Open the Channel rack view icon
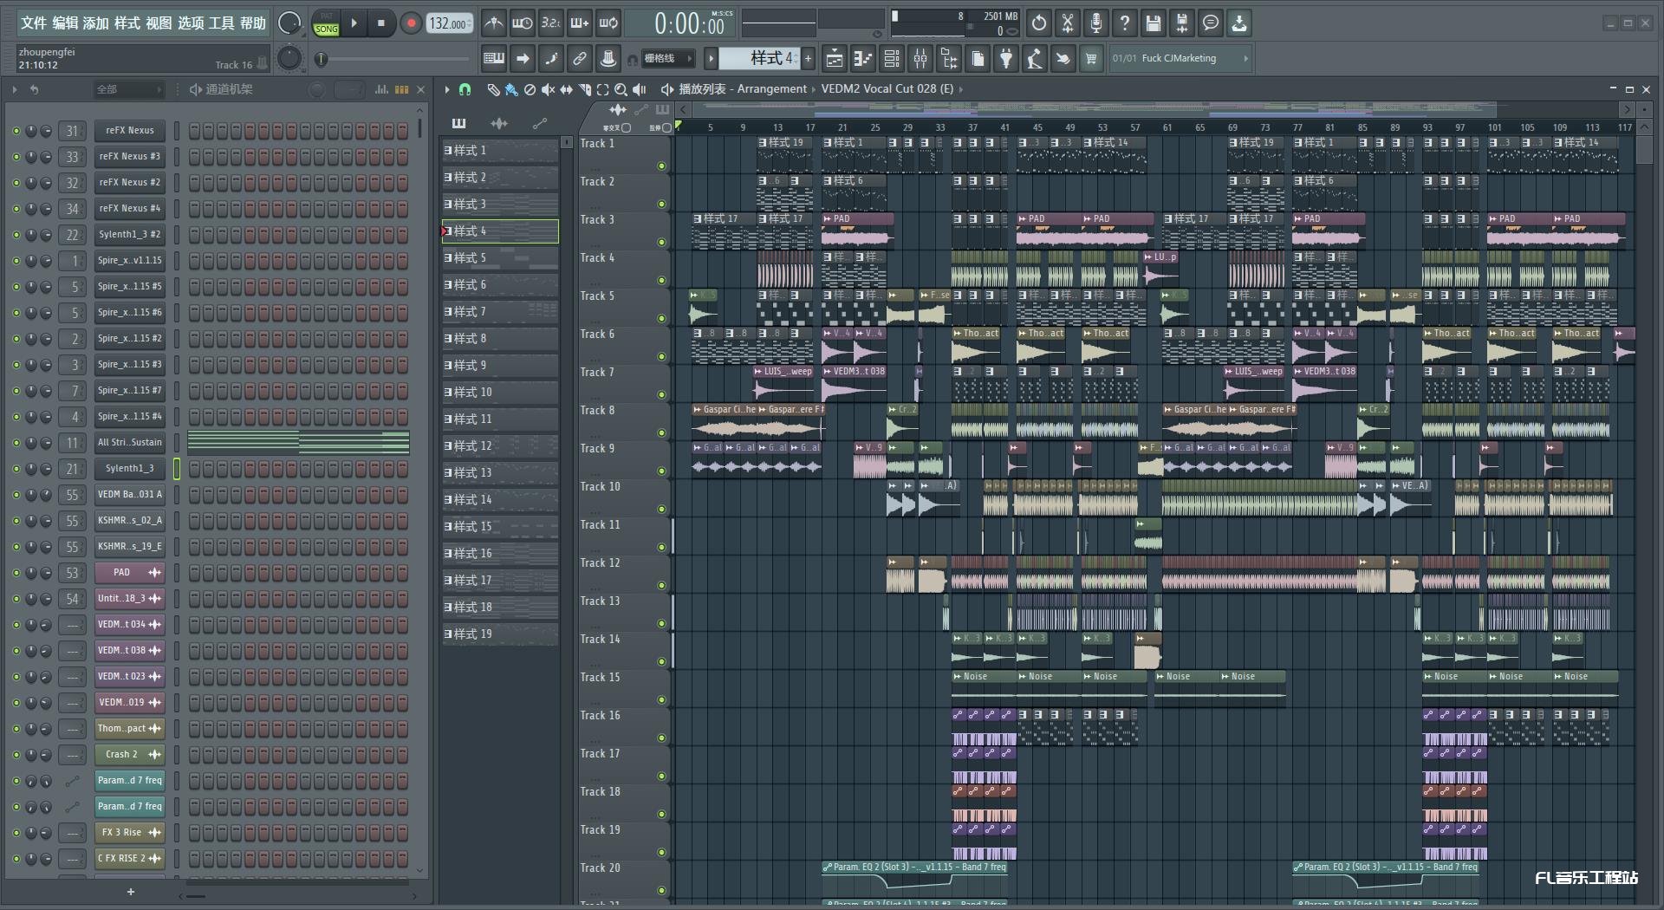The height and width of the screenshot is (910, 1664). tap(892, 58)
